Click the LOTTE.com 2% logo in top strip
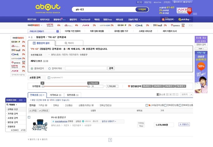Image resolution: width=213 pixels, height=147 pixels. [105, 25]
